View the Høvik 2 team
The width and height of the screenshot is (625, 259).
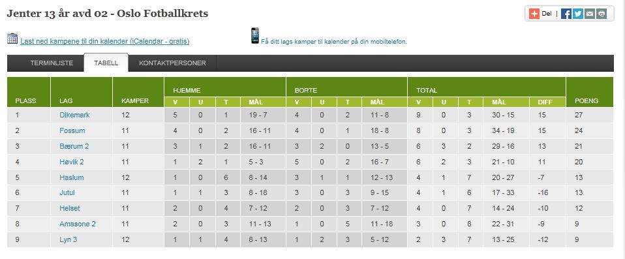point(72,162)
